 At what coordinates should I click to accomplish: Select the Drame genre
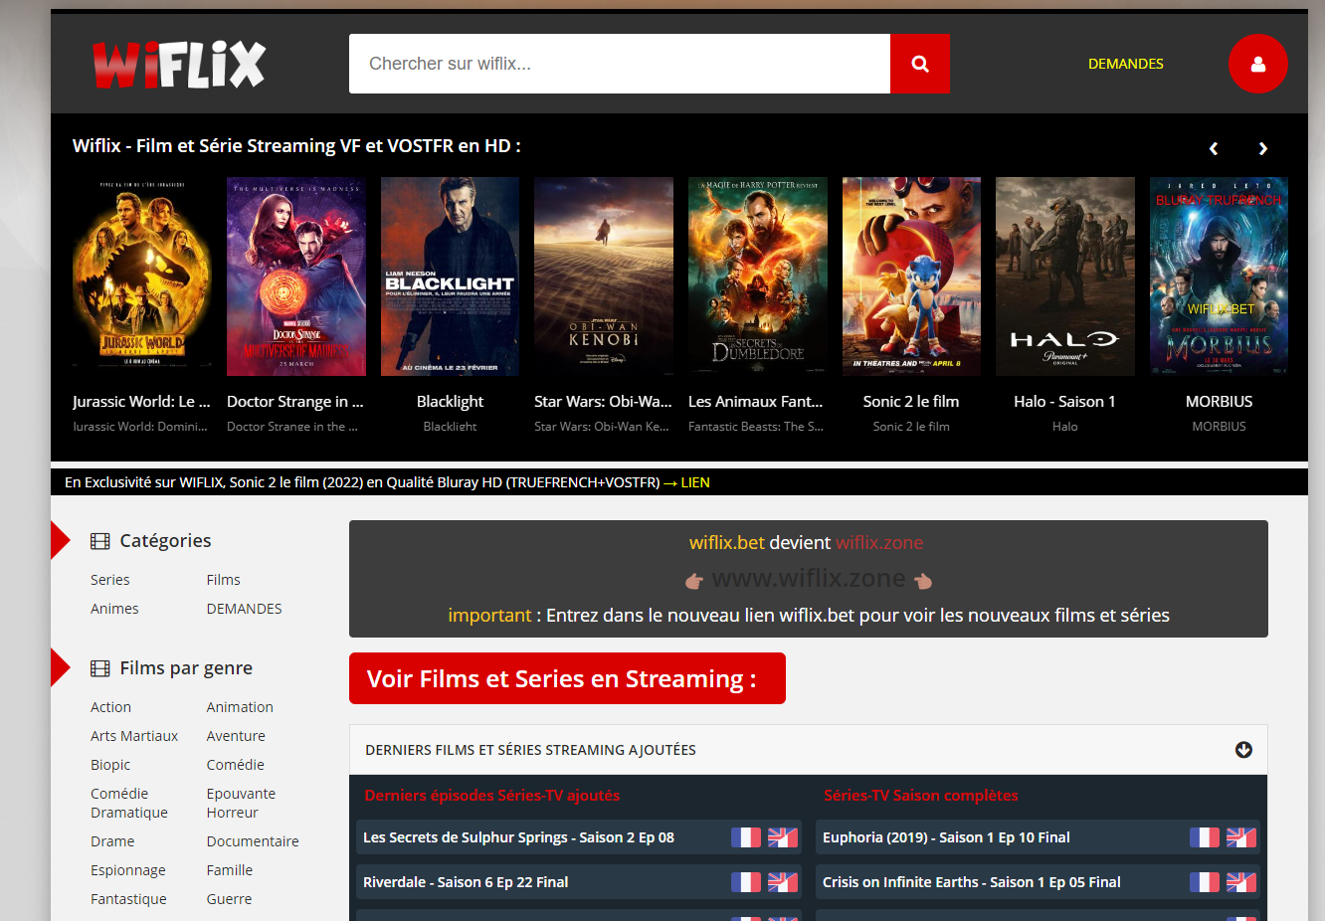[x=112, y=841]
